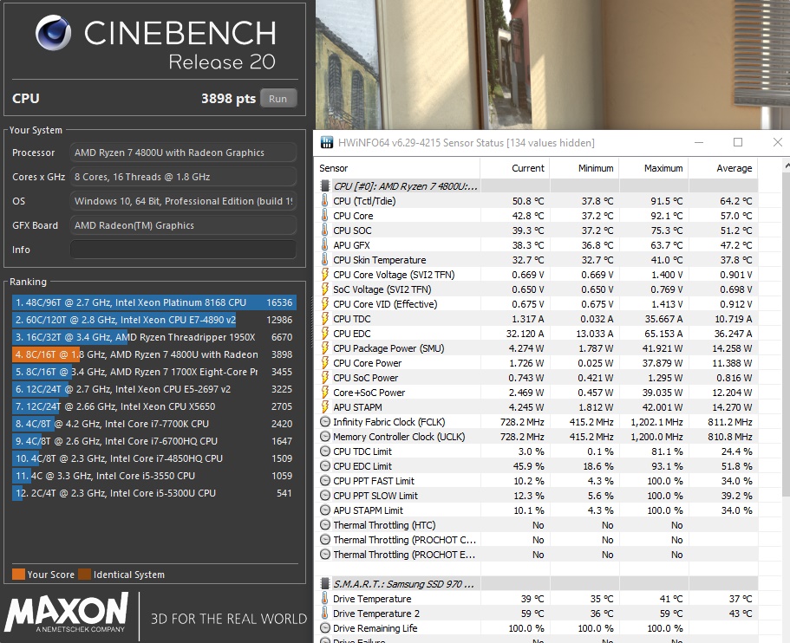This screenshot has width=790, height=643.
Task: Click the OS field showing Windows 10
Action: [183, 201]
